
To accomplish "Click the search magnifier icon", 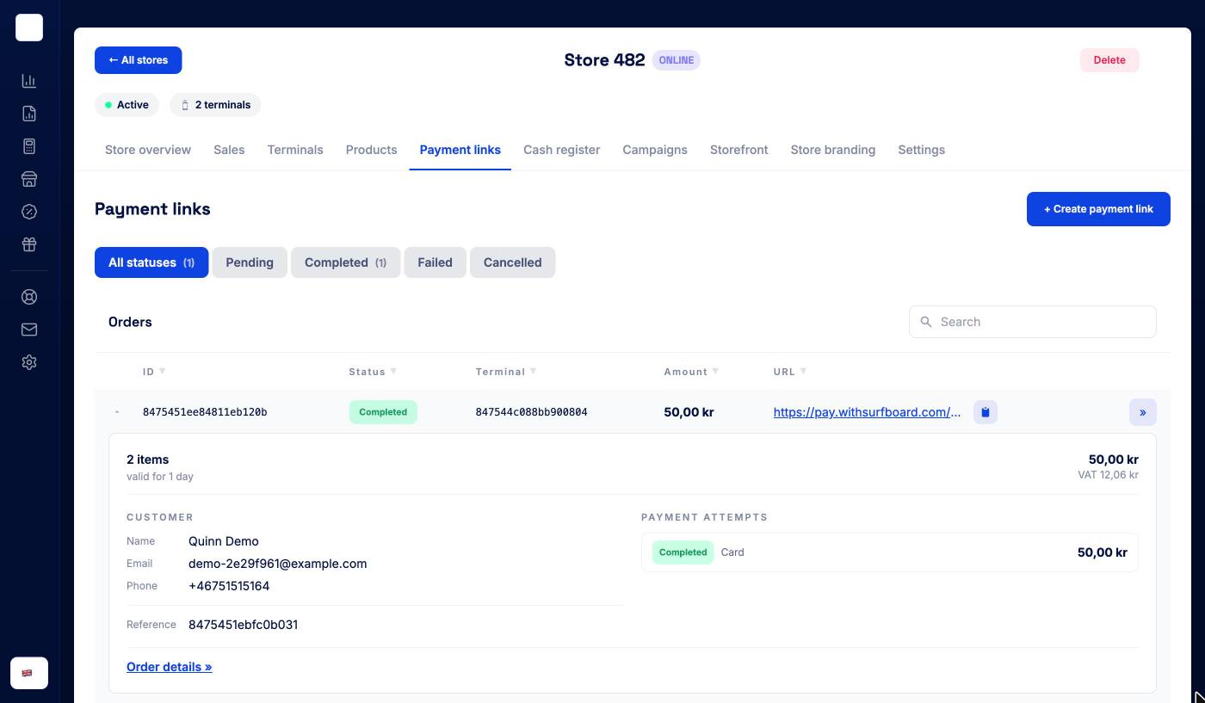I will (926, 322).
